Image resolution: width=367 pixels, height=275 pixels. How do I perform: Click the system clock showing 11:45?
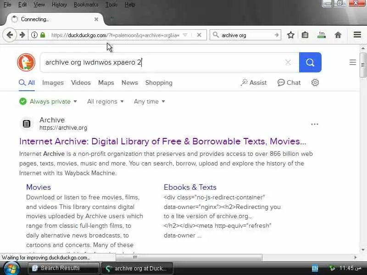tap(350, 268)
